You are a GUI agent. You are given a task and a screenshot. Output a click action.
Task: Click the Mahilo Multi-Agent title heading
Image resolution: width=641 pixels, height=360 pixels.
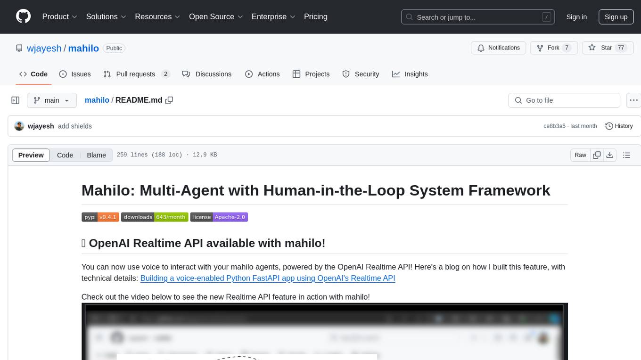point(316,190)
